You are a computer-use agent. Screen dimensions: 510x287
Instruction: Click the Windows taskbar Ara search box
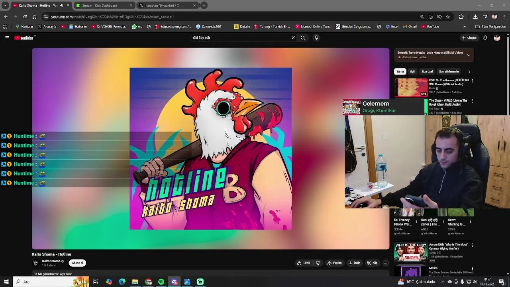click(51, 282)
